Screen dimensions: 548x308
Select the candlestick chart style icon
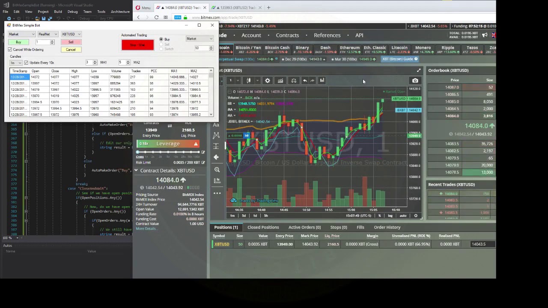(x=248, y=80)
